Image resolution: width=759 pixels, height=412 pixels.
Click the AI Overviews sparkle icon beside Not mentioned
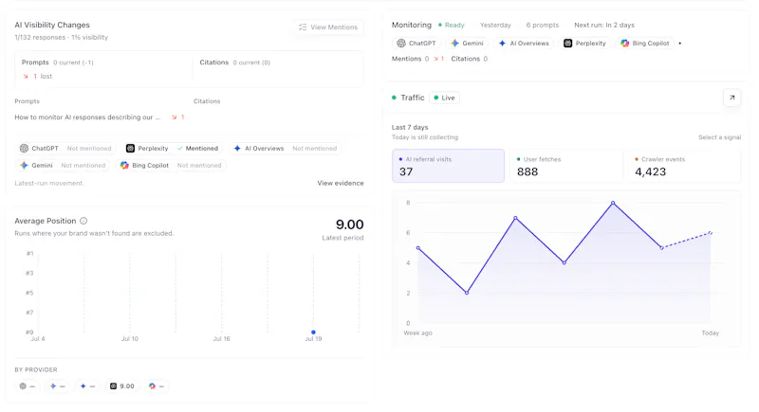[x=237, y=149]
